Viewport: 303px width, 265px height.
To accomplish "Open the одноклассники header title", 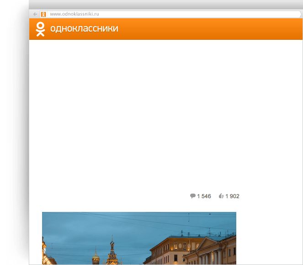I will (84, 29).
